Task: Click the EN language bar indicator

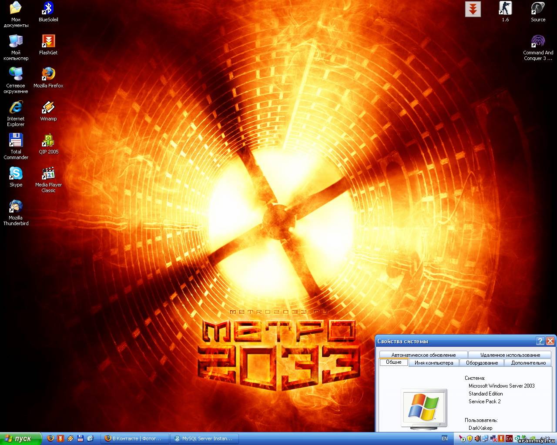Action: [445, 438]
